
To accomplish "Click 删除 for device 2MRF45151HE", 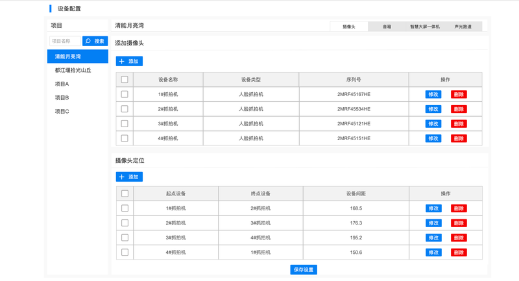I will pyautogui.click(x=459, y=138).
